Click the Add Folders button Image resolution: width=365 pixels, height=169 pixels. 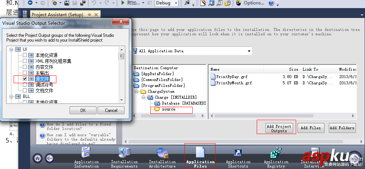click(x=342, y=128)
